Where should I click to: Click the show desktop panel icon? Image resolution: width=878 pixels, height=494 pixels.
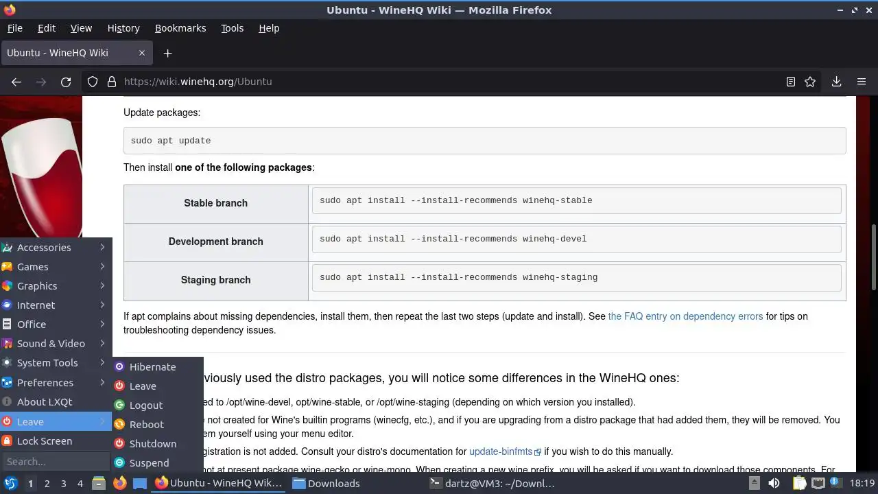140,484
